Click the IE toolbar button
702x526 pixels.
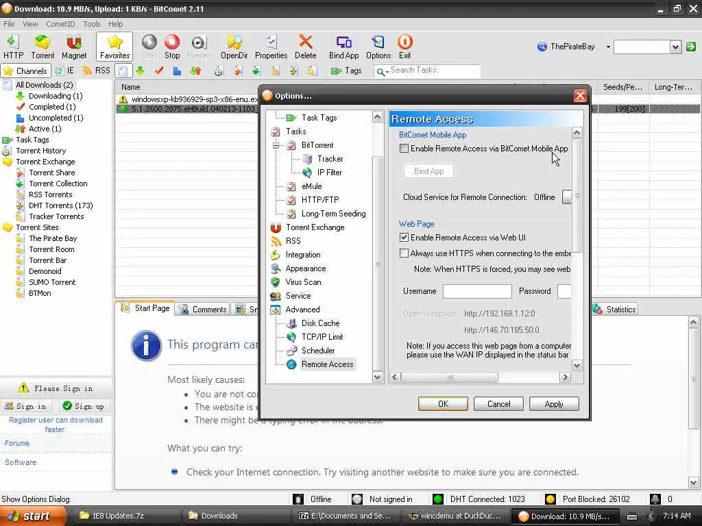pyautogui.click(x=64, y=71)
